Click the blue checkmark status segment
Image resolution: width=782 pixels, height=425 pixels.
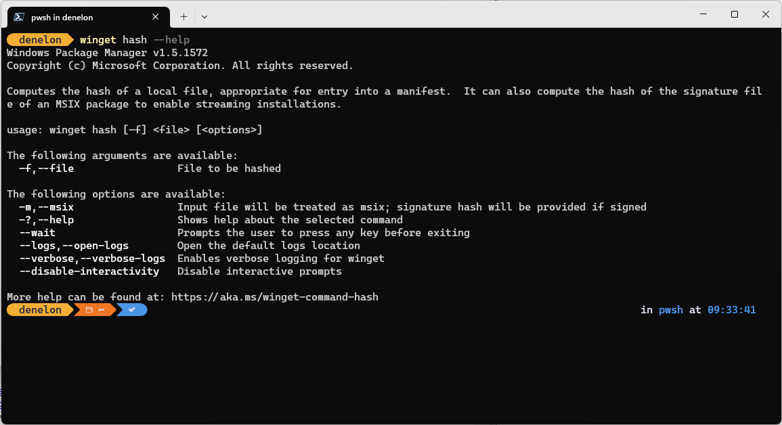(x=131, y=310)
